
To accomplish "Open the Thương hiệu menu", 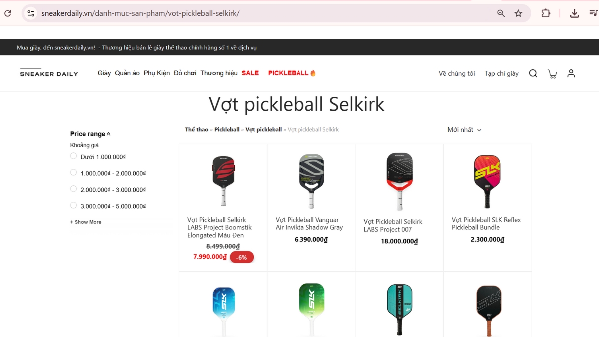I will (x=219, y=73).
